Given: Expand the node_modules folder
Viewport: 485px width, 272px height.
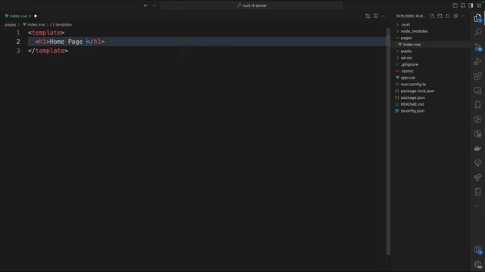Looking at the screenshot, I should tap(414, 31).
